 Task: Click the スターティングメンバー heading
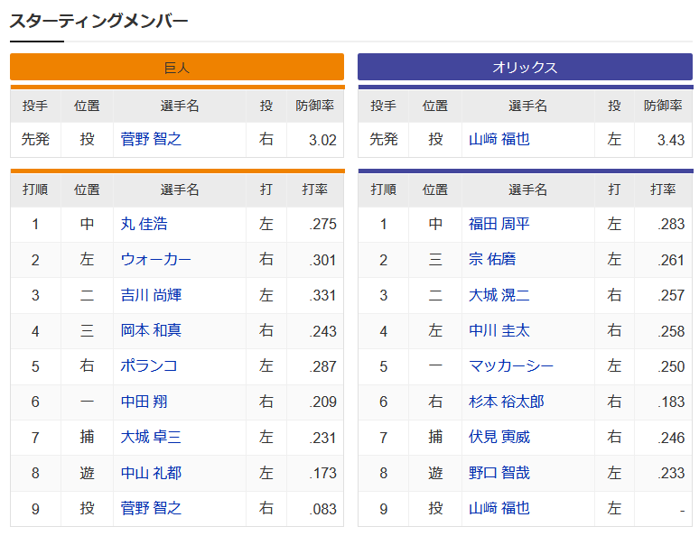click(99, 21)
